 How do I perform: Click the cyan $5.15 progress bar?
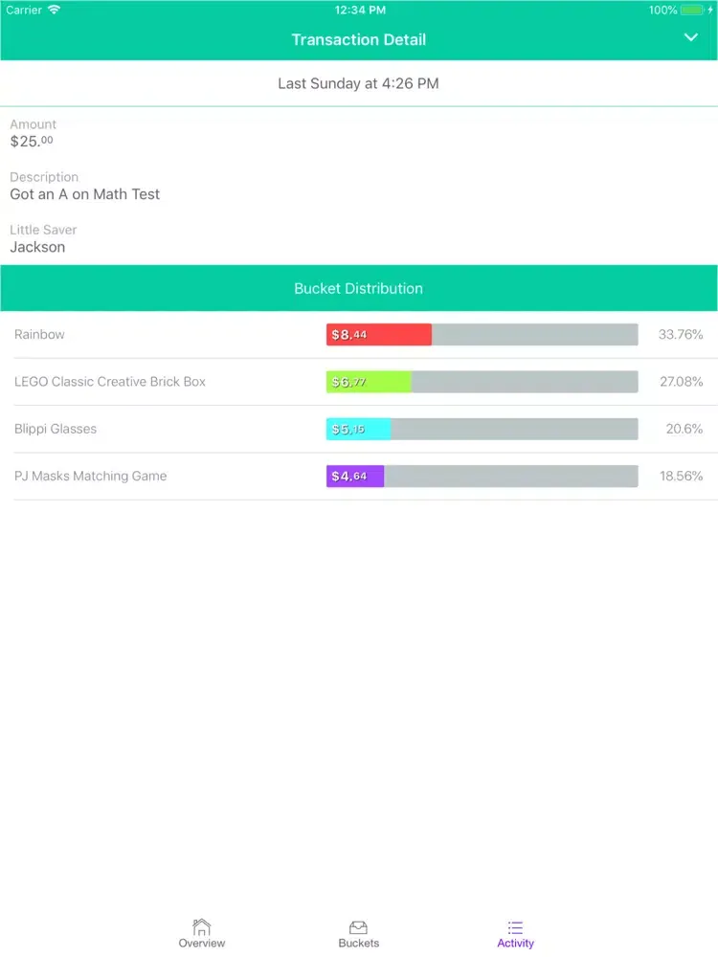coord(358,429)
